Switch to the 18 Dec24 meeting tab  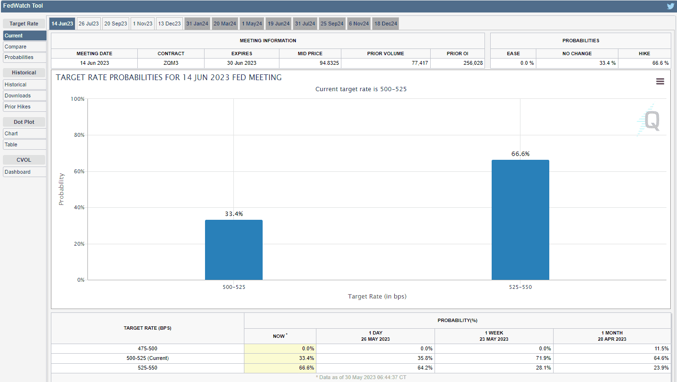click(x=385, y=24)
